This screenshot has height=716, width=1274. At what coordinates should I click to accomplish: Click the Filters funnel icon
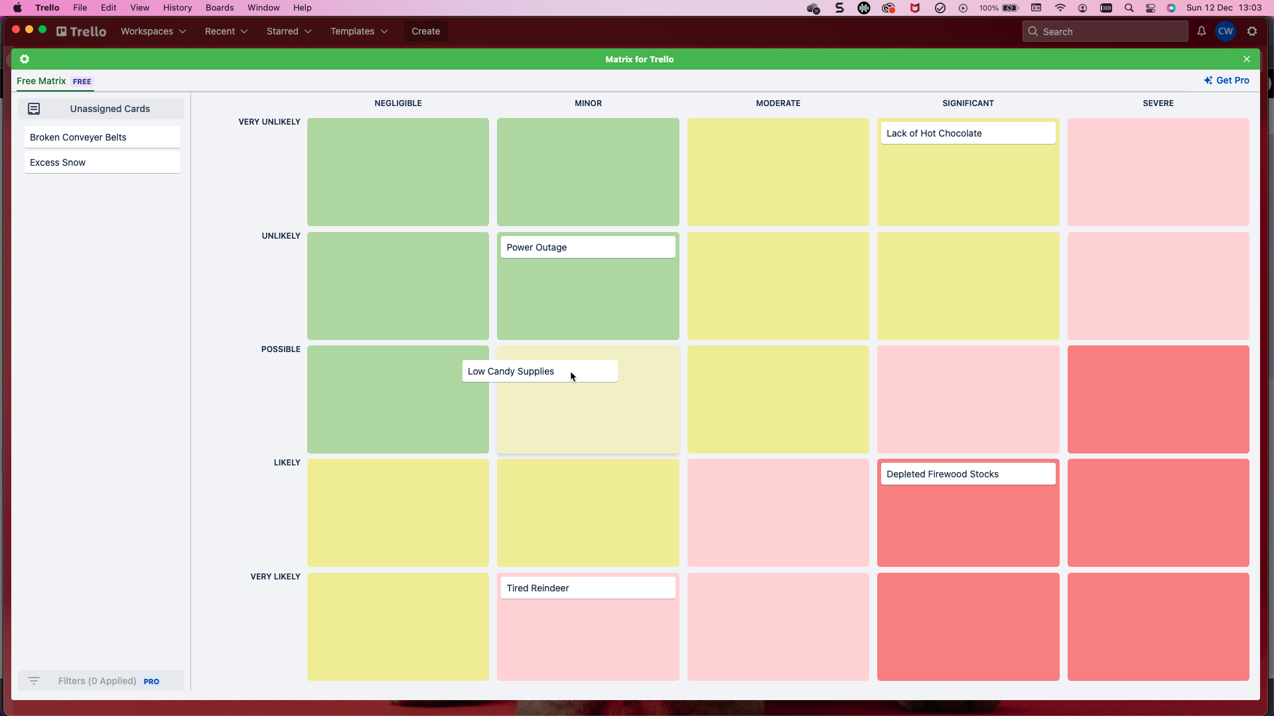(34, 681)
